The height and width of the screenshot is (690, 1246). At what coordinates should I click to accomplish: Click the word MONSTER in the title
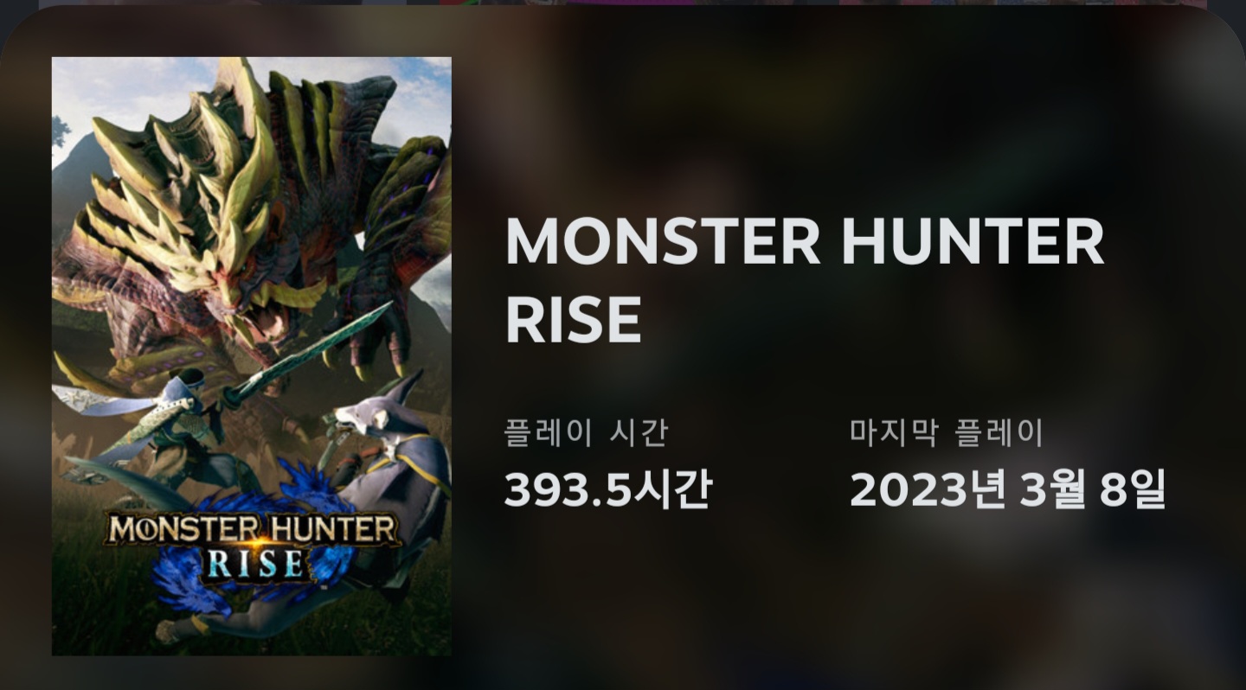[x=663, y=240]
